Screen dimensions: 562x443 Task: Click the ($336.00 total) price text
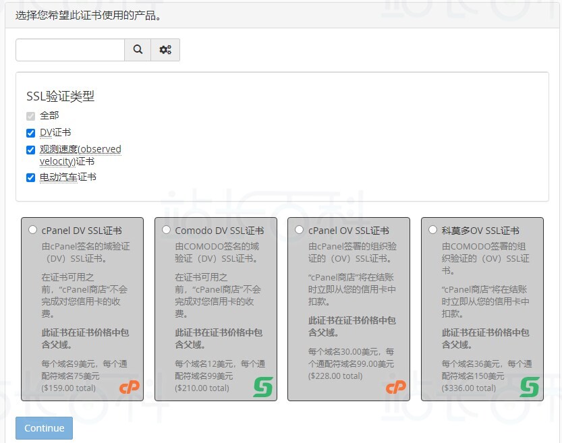click(468, 388)
